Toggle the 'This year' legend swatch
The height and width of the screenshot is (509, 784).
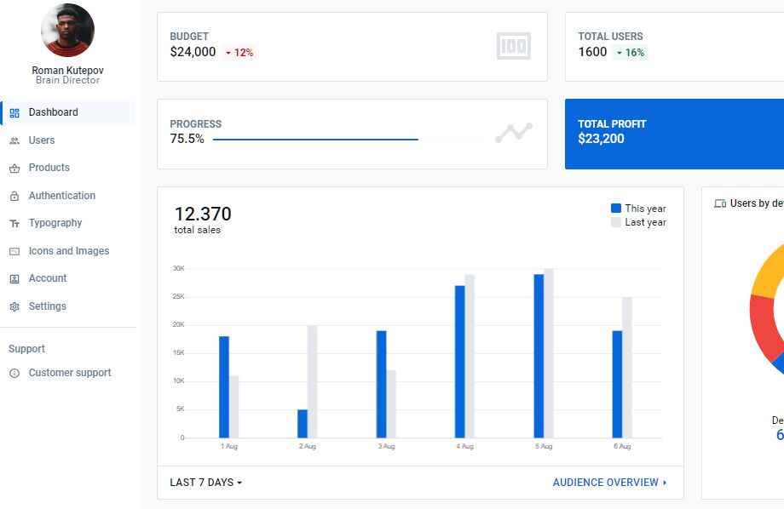click(615, 208)
